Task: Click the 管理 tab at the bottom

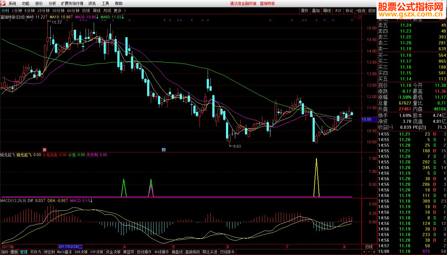Action: [x=24, y=252]
